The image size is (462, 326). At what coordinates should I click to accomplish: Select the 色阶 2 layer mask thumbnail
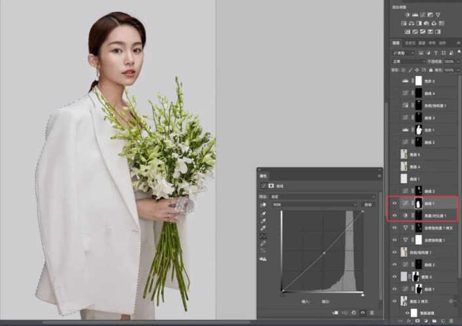[x=419, y=82]
